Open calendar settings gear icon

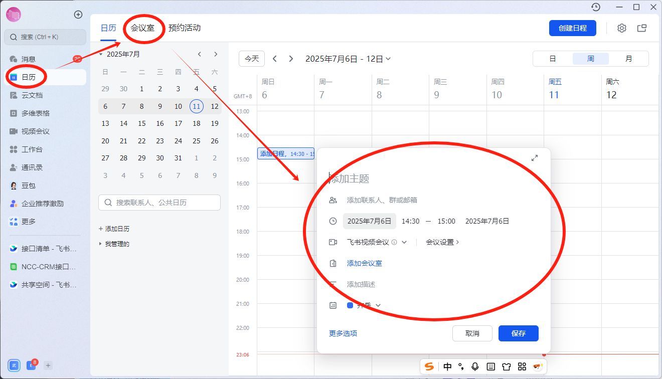pos(621,28)
